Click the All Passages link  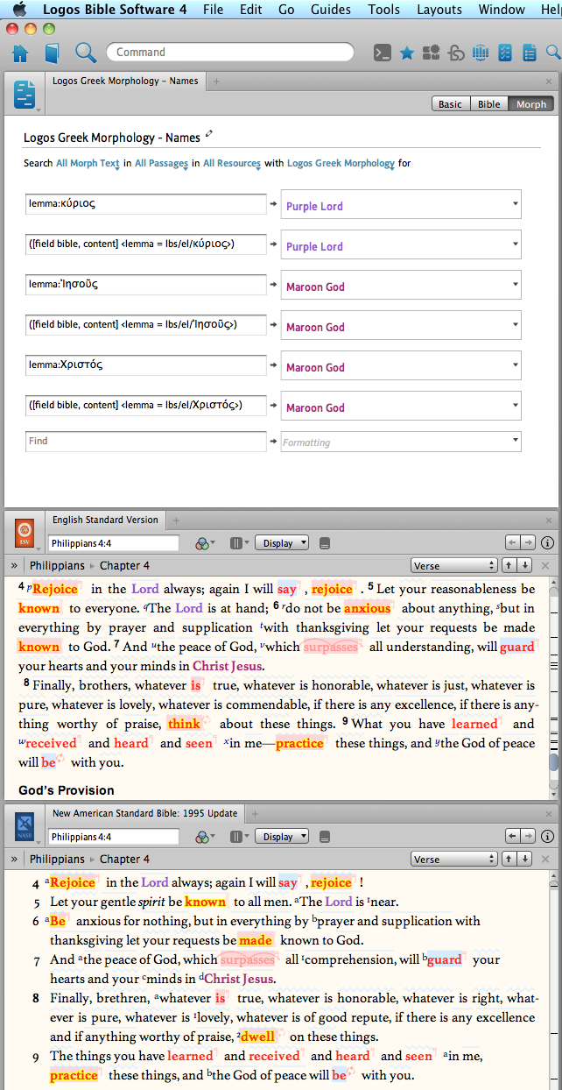(162, 163)
